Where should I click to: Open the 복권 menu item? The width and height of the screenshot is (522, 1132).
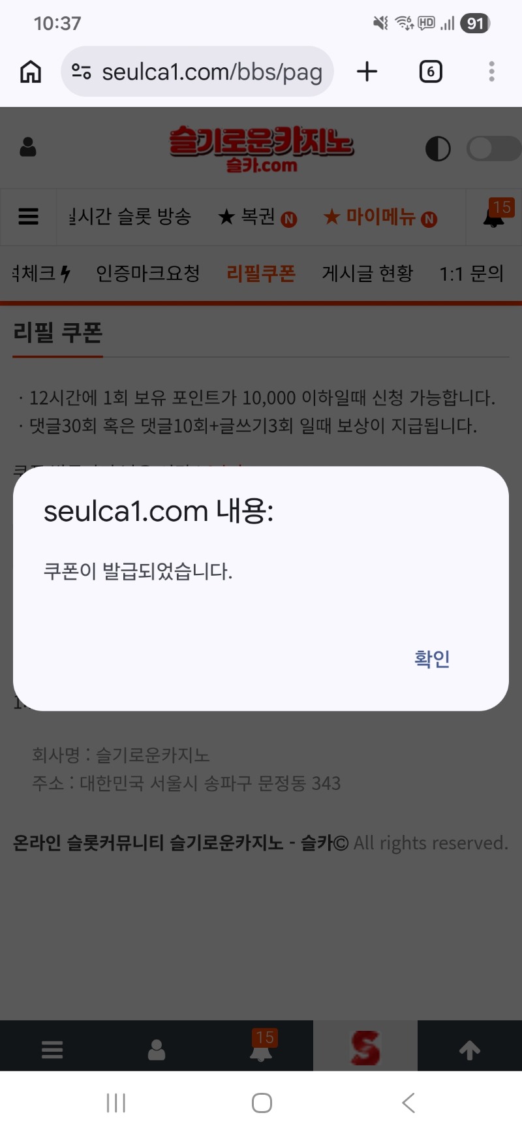click(257, 217)
